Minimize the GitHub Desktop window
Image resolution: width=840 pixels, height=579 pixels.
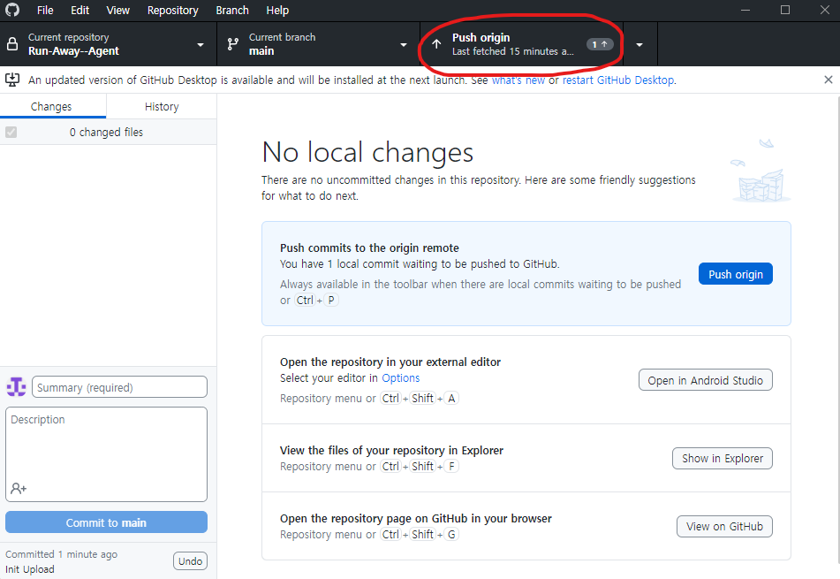pyautogui.click(x=745, y=11)
